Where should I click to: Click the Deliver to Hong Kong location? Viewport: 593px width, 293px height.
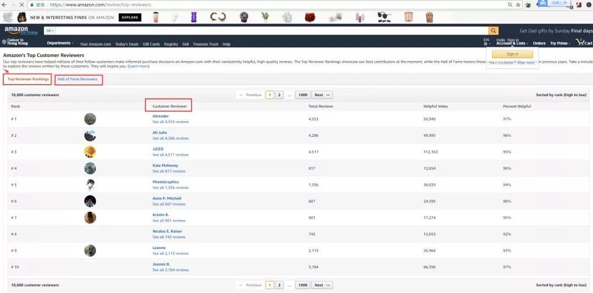tap(15, 42)
